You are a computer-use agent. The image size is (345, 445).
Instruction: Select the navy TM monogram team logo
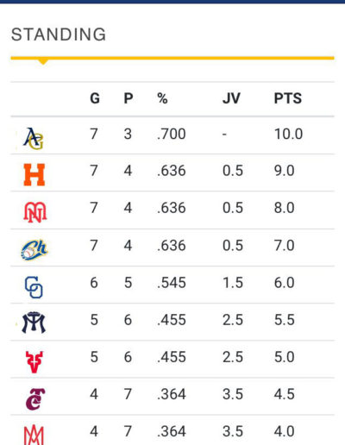(x=34, y=323)
